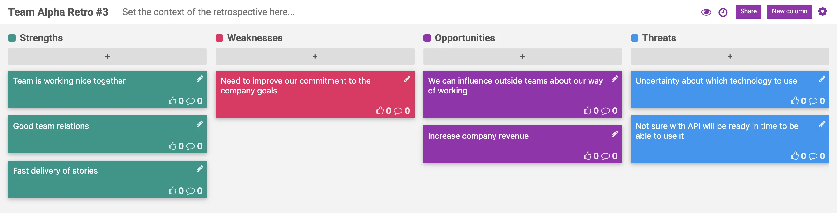The image size is (837, 213).
Task: Open the board history clock icon
Action: click(x=723, y=12)
